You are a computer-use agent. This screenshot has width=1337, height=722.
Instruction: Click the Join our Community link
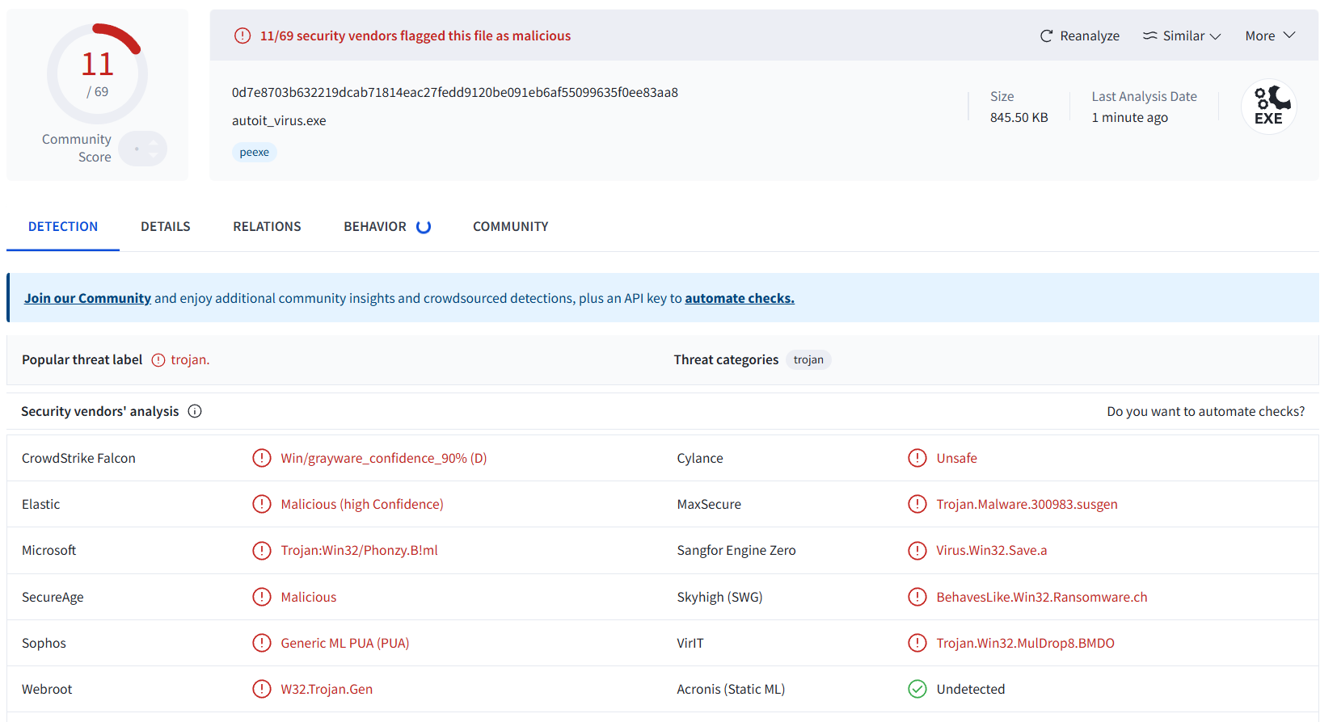[x=87, y=298]
